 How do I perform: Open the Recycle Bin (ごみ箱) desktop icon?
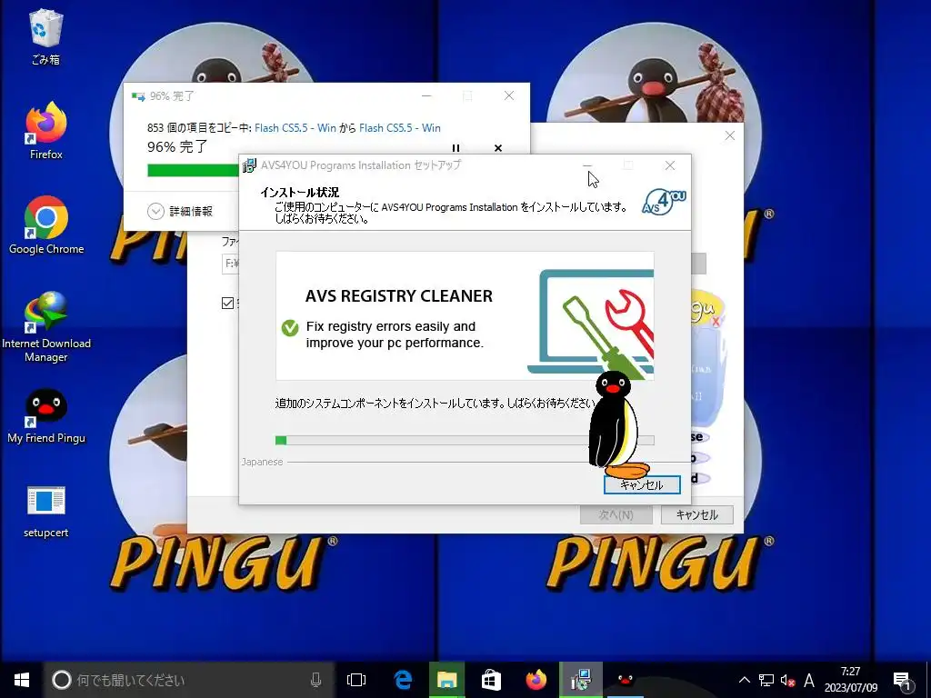[x=45, y=36]
